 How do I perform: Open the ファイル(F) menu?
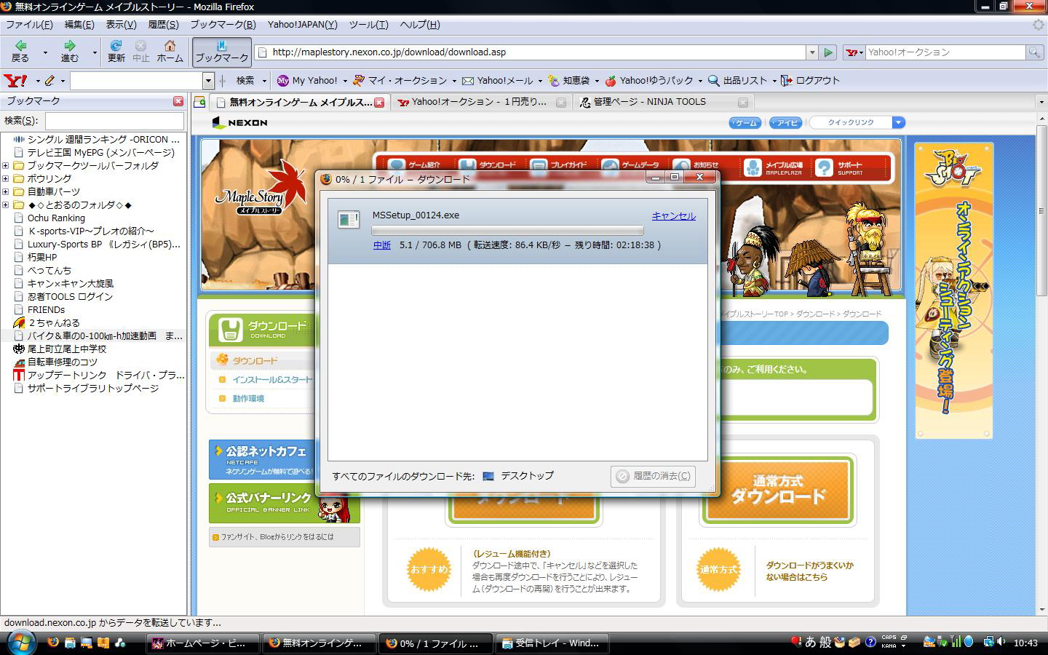(29, 25)
